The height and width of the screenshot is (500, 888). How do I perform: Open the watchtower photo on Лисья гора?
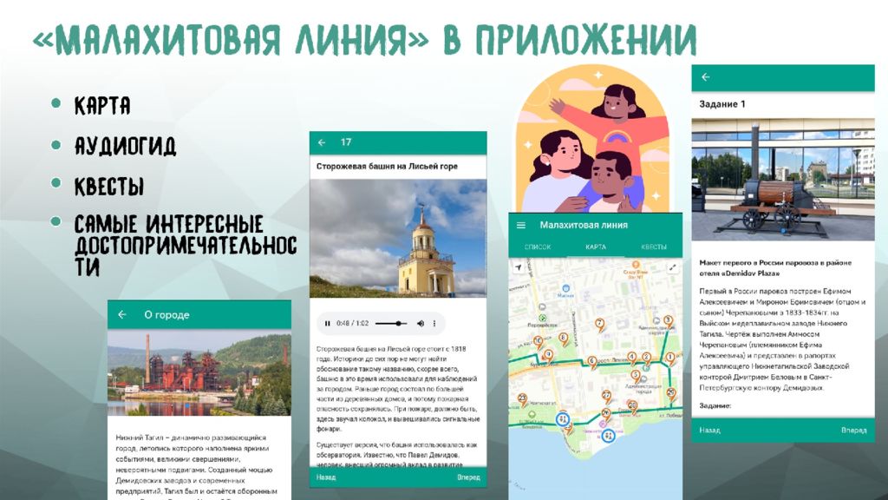[398, 237]
